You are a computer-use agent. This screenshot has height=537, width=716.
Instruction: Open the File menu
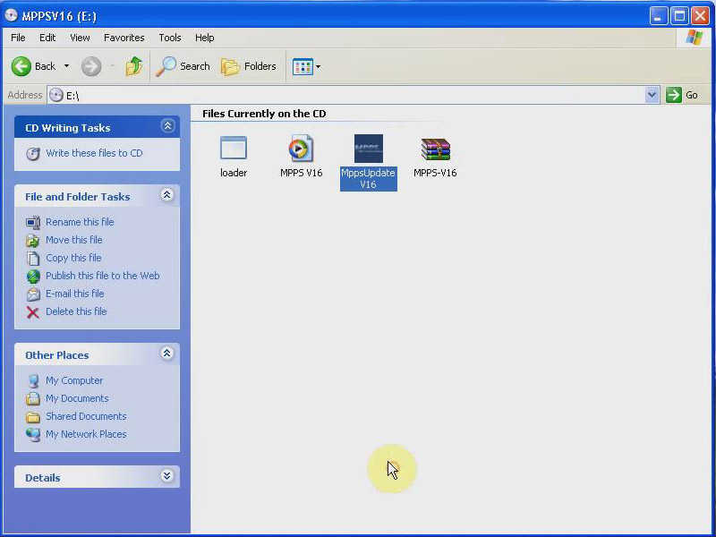pos(18,38)
